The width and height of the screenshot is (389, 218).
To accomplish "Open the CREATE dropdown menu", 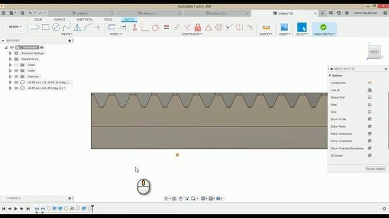I will point(66,34).
